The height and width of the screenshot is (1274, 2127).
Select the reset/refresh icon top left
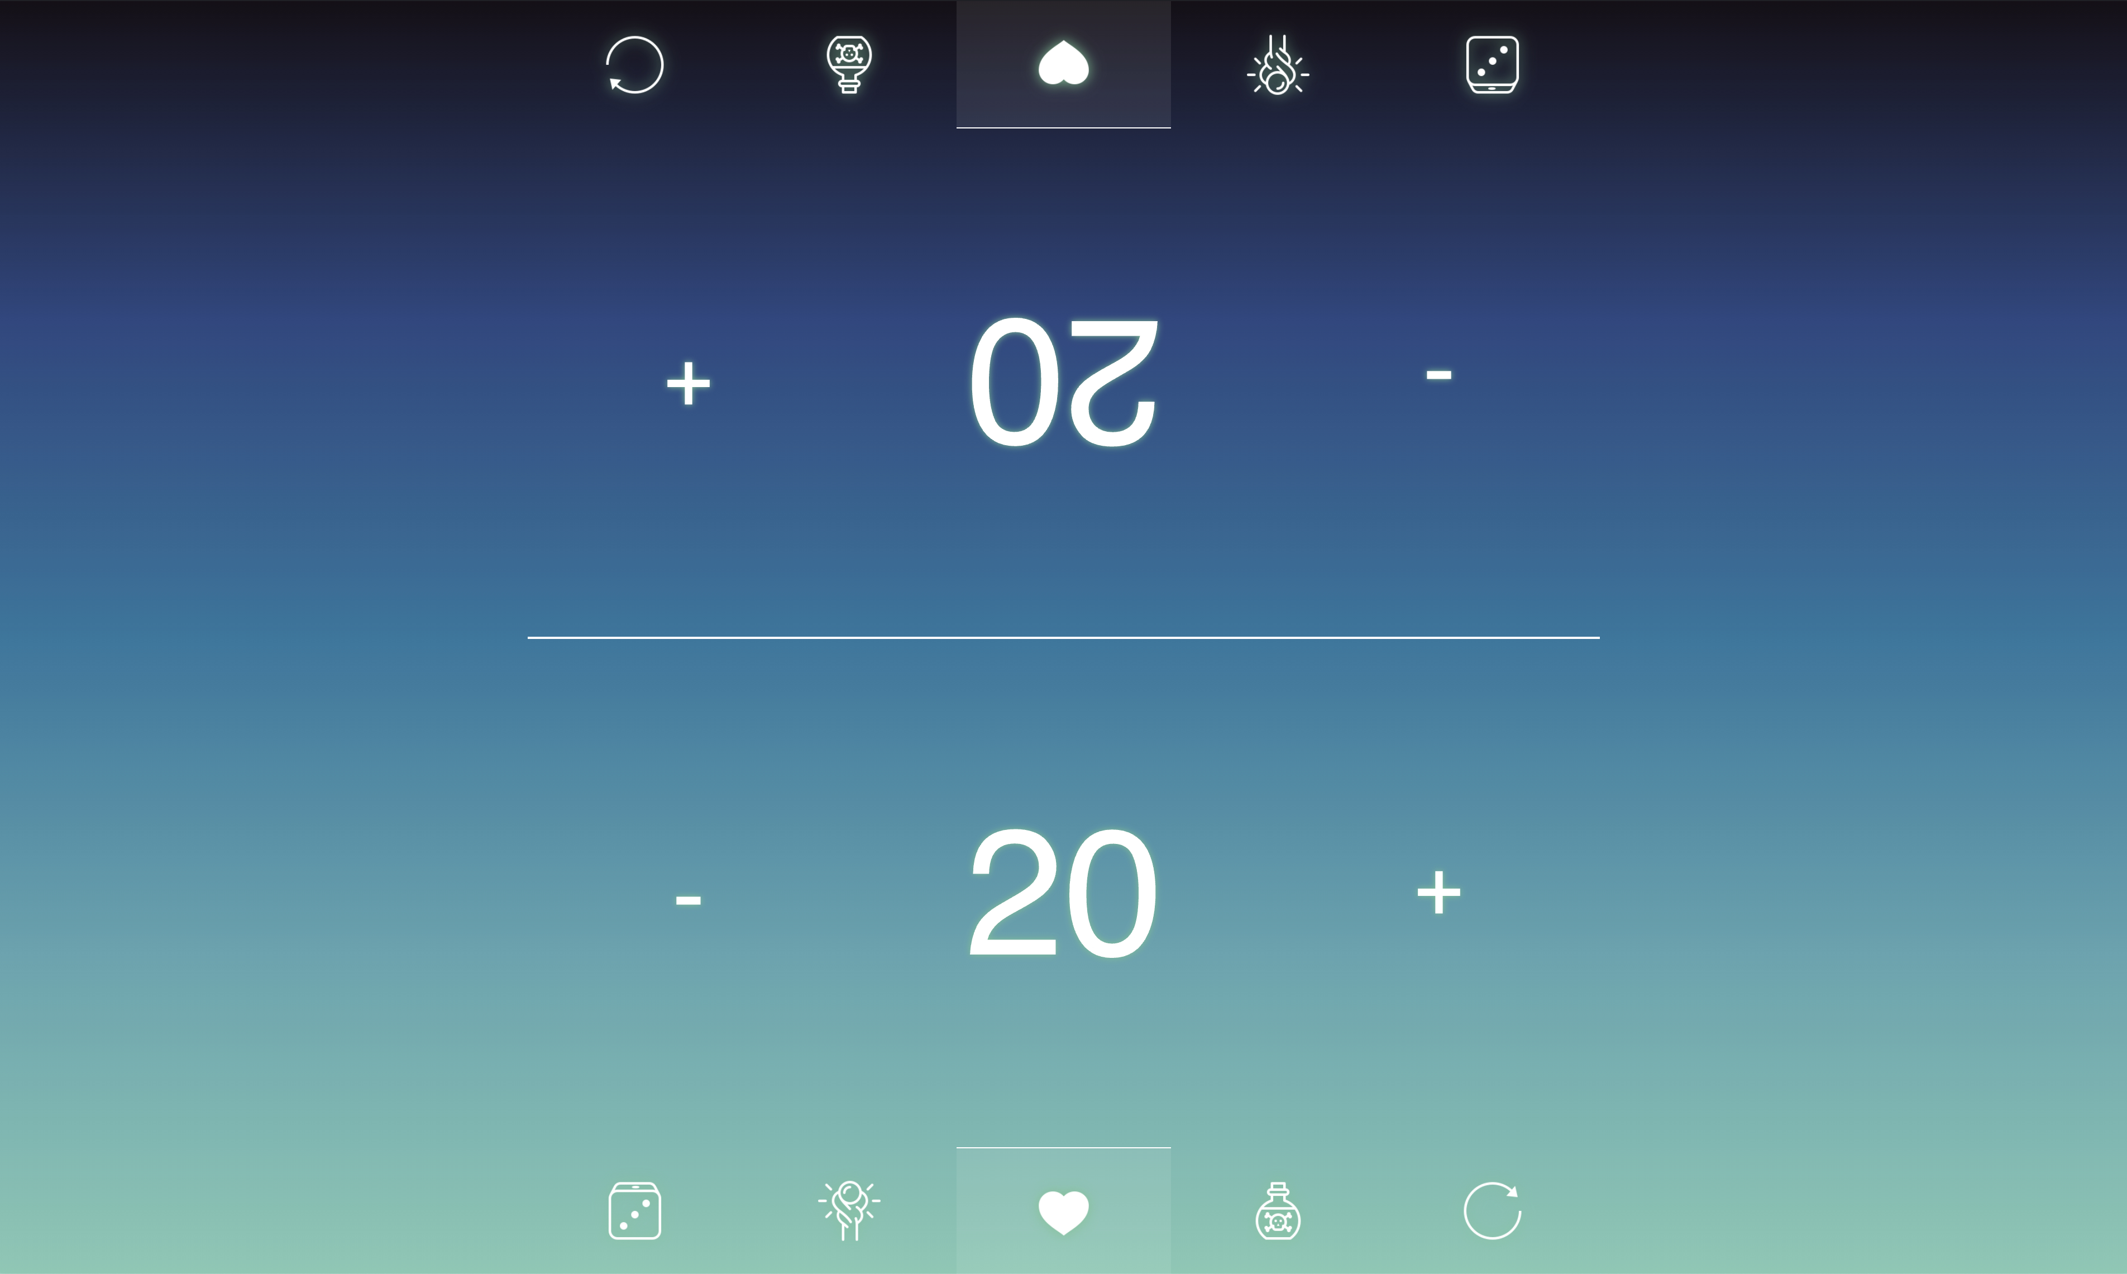coord(635,64)
